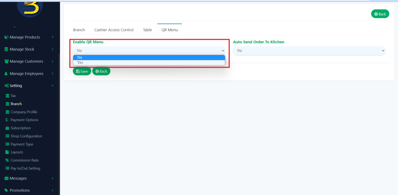The height and width of the screenshot is (195, 398).
Task: Click the Commission Rate icon
Action: point(7,160)
